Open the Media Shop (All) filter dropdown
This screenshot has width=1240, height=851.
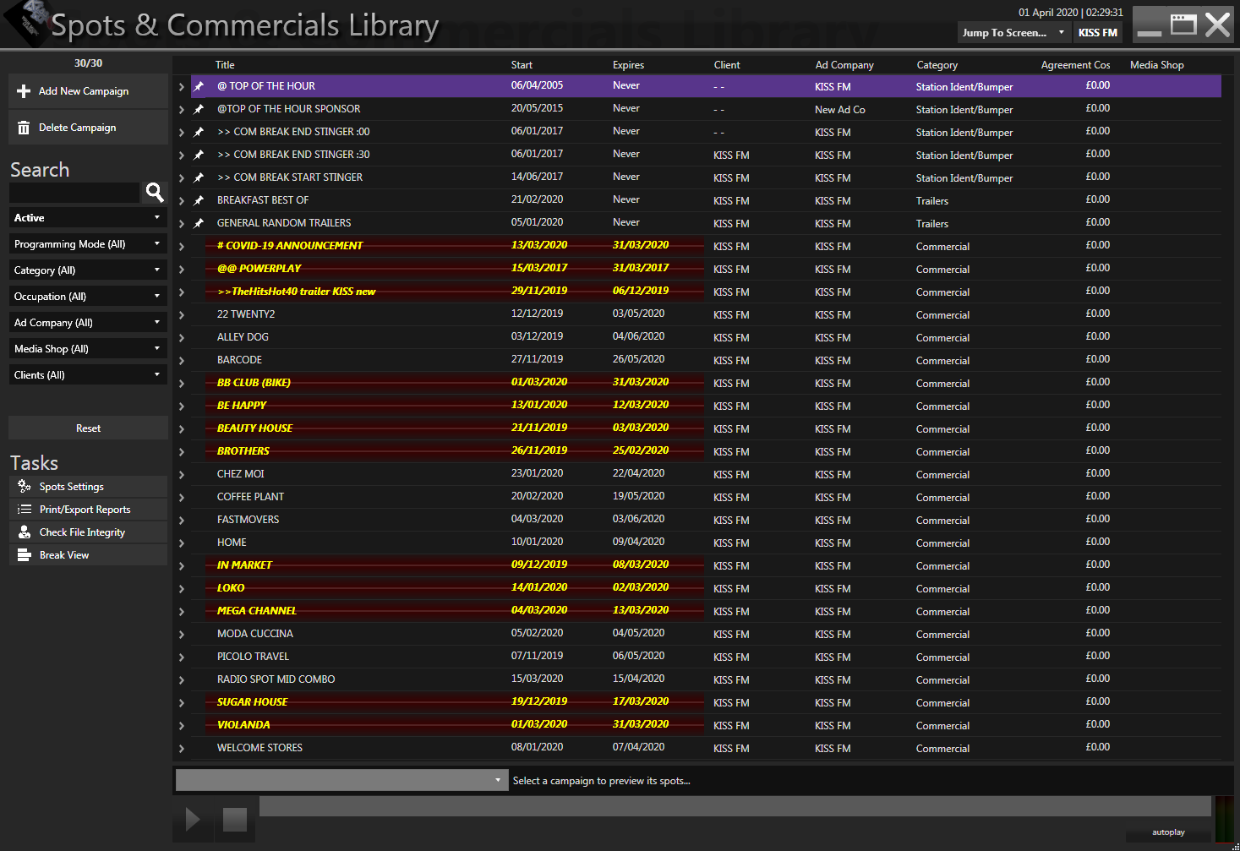click(88, 349)
